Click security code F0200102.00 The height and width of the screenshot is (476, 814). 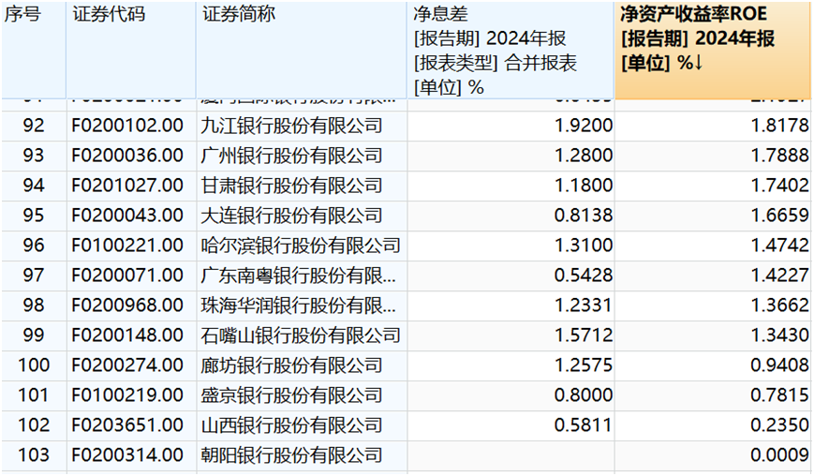click(x=127, y=126)
